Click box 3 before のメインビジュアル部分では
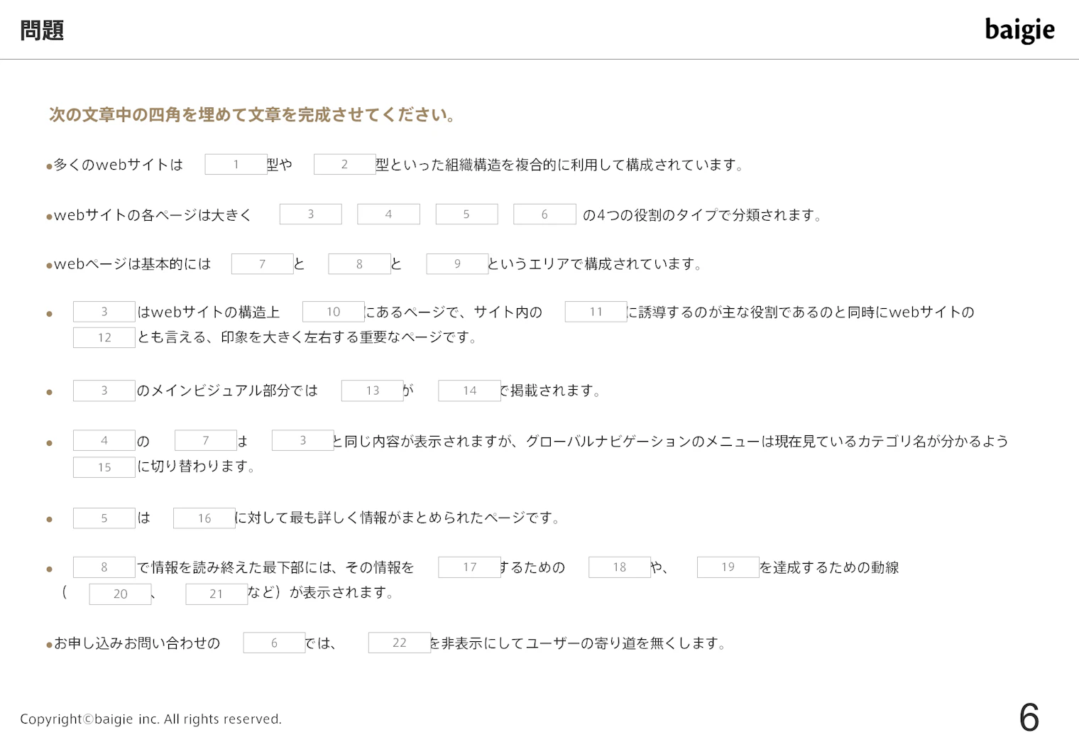The height and width of the screenshot is (747, 1079). [104, 391]
